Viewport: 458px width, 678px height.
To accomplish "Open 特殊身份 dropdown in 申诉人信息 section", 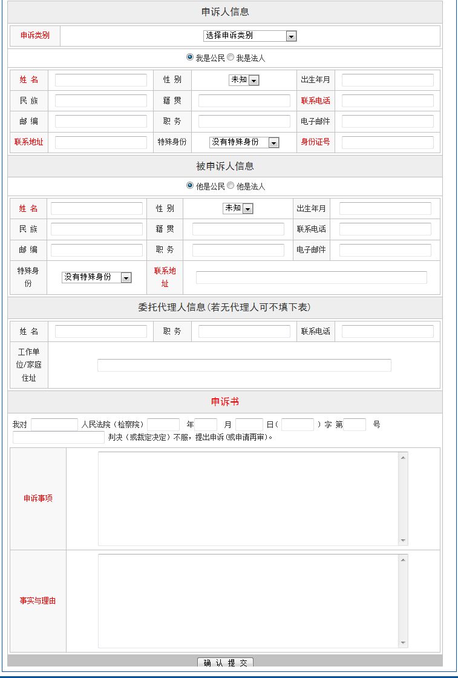I will pos(244,142).
